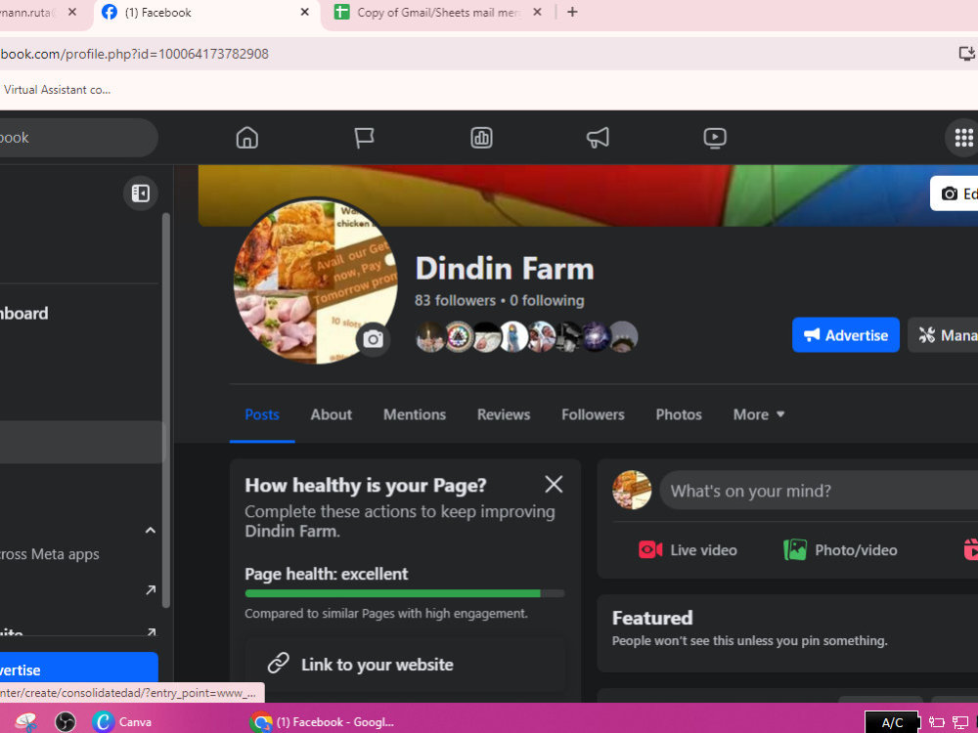Click the camera icon on profile picture

coord(373,340)
